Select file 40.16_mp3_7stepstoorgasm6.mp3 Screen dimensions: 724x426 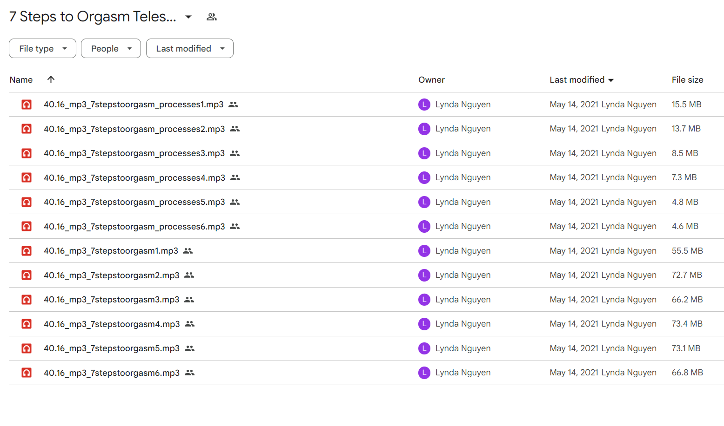112,373
